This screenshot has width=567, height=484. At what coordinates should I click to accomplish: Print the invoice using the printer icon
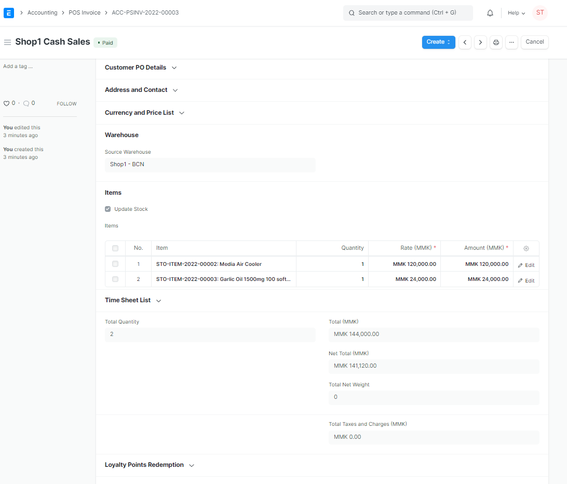click(x=496, y=42)
